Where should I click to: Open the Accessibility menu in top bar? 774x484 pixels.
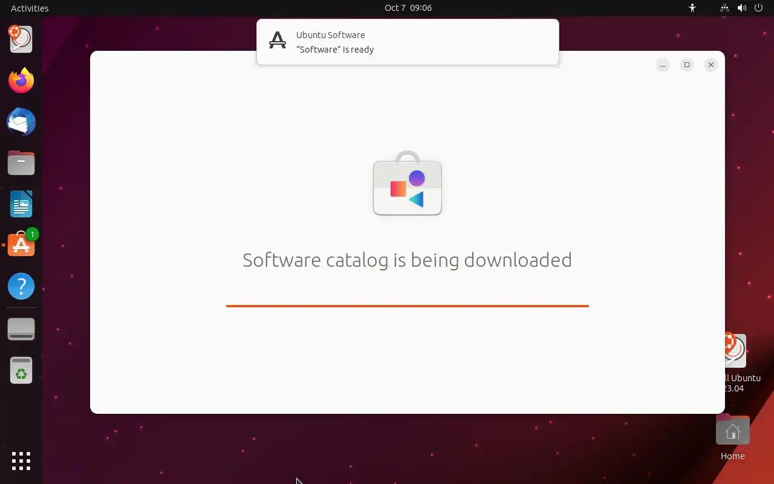click(692, 8)
